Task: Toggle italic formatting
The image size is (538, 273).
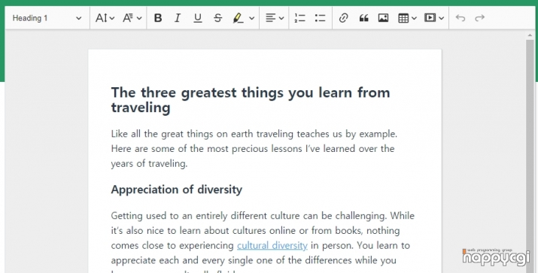Action: pos(178,18)
